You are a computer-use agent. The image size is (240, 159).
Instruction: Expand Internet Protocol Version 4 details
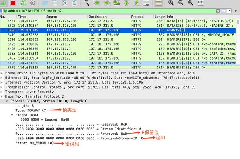(1, 82)
